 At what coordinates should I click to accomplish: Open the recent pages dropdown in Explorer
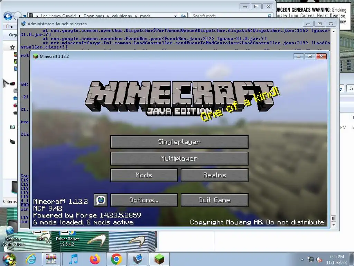click(x=25, y=16)
